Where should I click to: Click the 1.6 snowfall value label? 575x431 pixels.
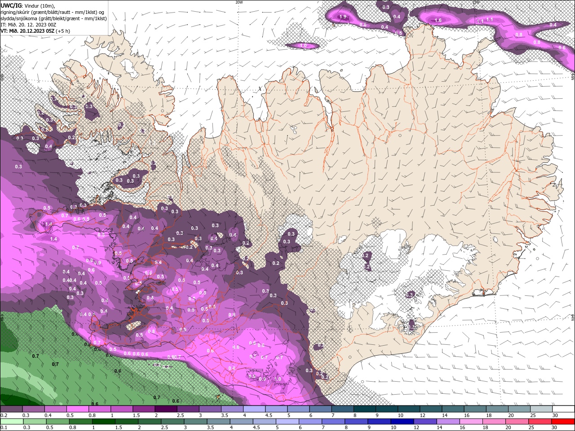(438, 20)
